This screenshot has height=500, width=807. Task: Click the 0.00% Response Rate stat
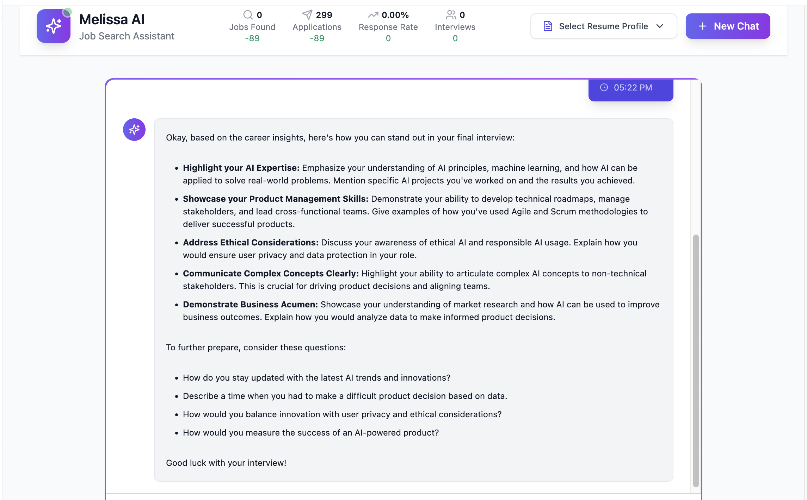(x=395, y=15)
